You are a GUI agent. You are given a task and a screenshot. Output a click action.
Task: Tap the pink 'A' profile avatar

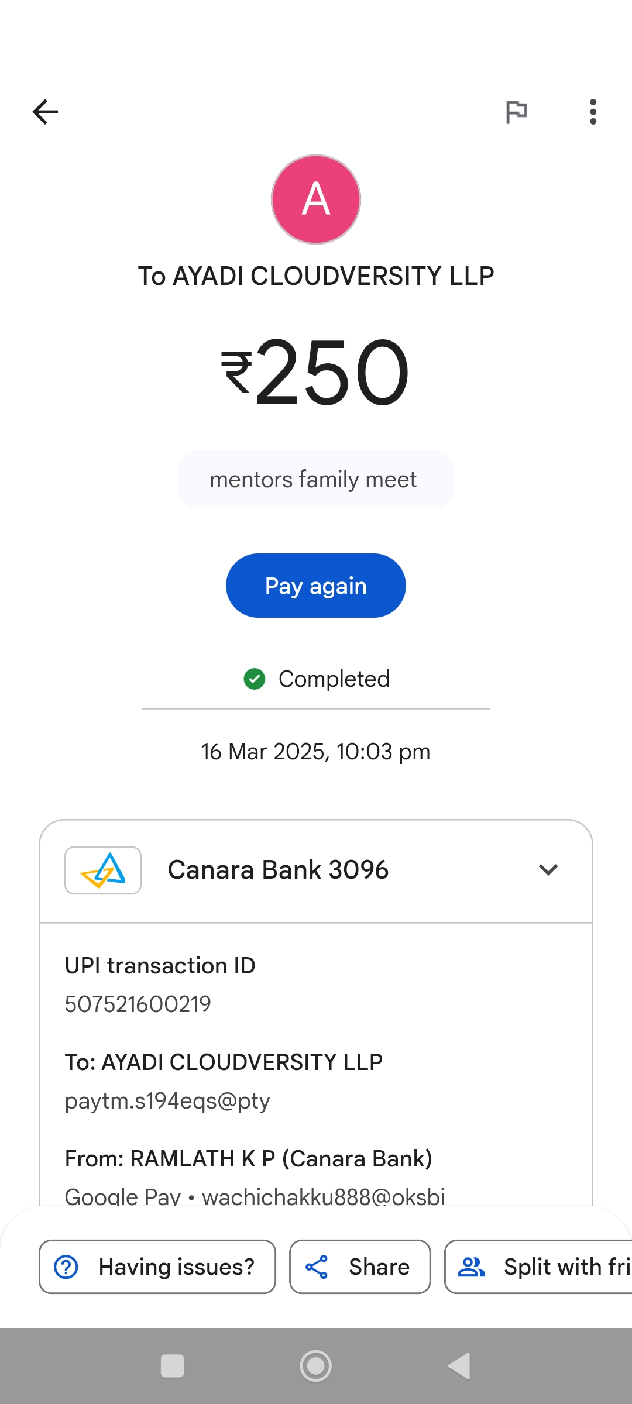(316, 199)
